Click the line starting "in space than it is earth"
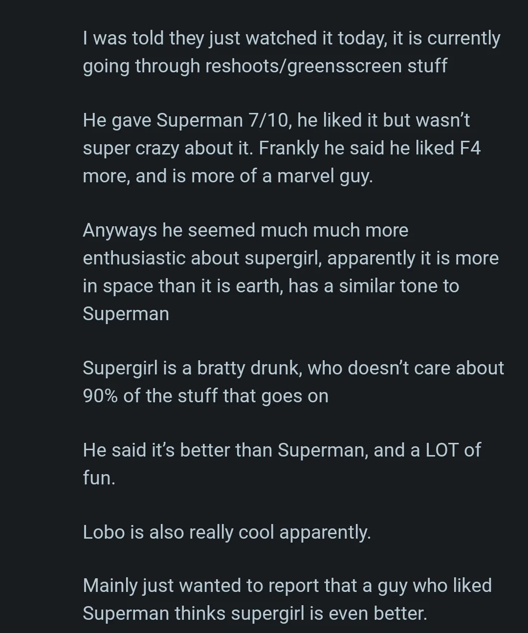The image size is (528, 633). [x=271, y=286]
